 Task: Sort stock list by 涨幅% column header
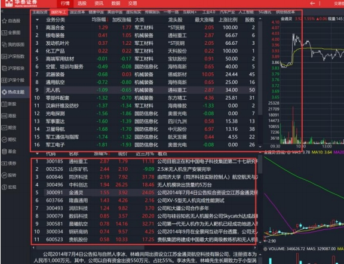click(102, 154)
